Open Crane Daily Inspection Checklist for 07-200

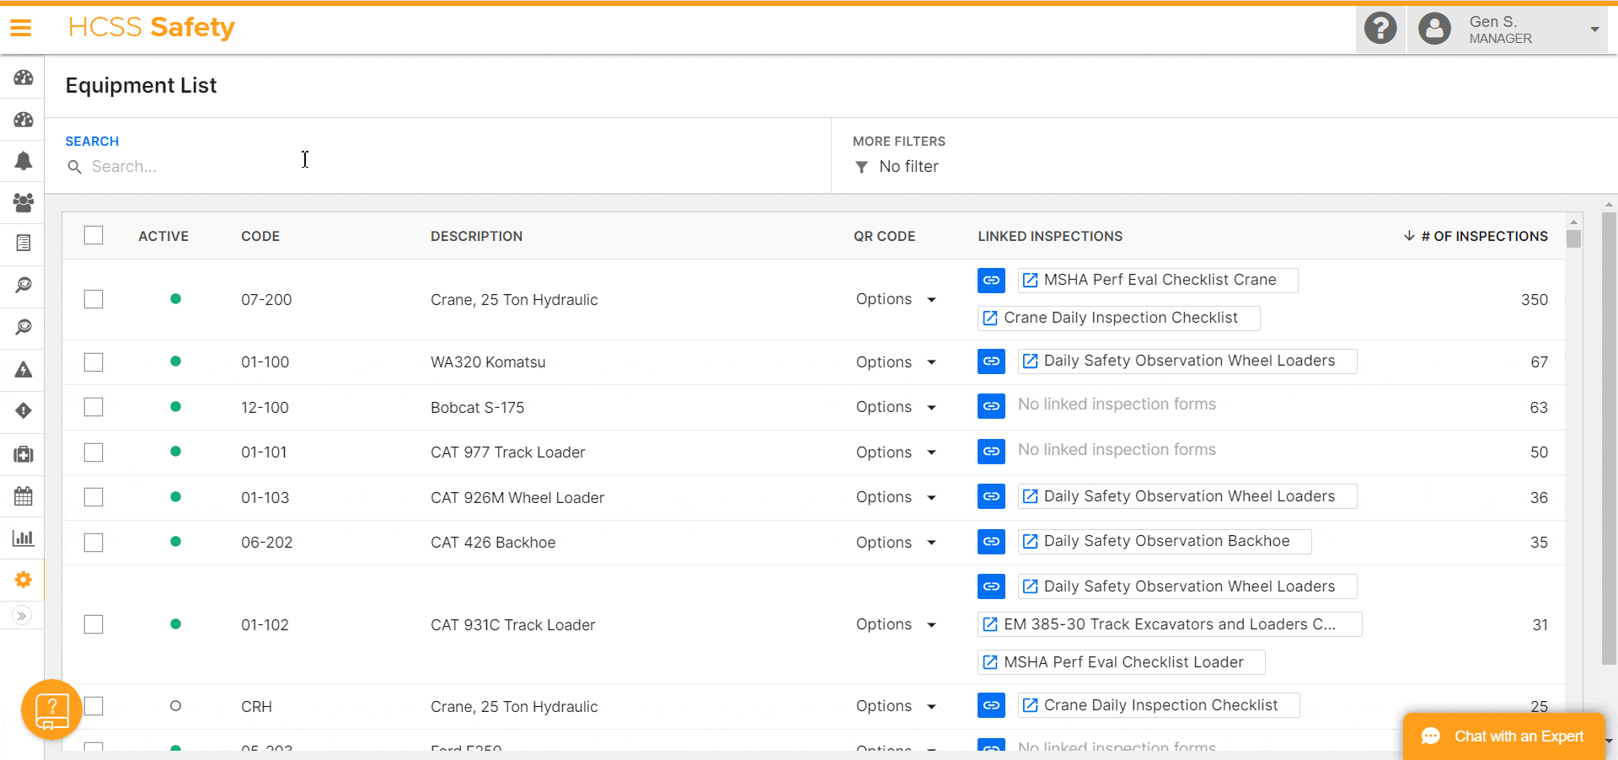click(x=1119, y=318)
